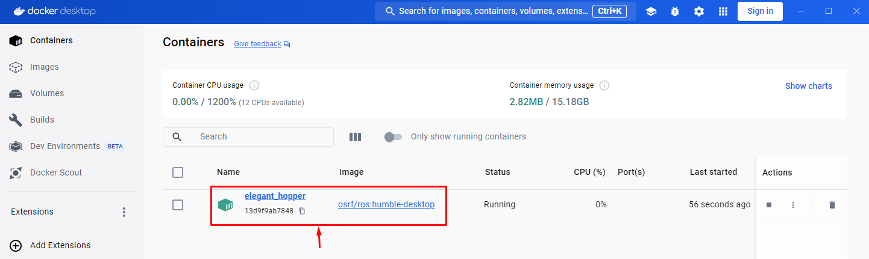This screenshot has height=259, width=869.
Task: Click the teal container icon for elegant_hopper
Action: (x=225, y=205)
